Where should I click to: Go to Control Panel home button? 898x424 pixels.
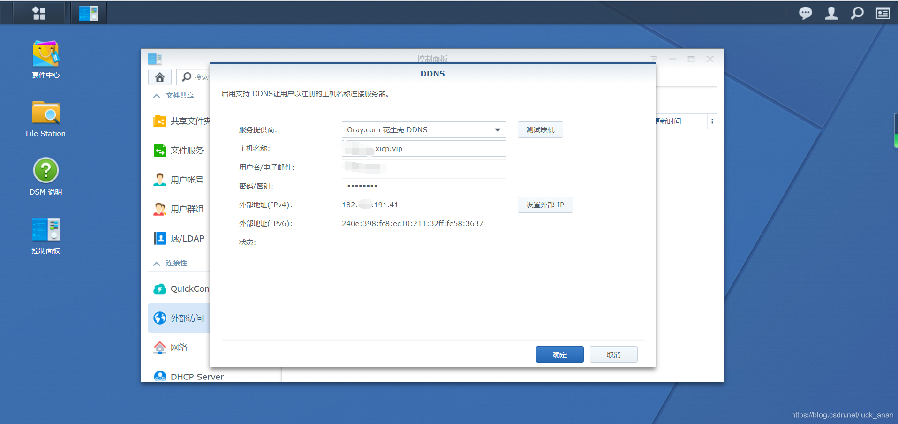160,77
